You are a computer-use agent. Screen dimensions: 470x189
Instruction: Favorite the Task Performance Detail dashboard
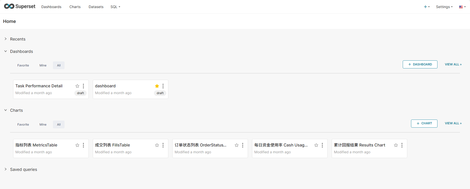click(77, 86)
